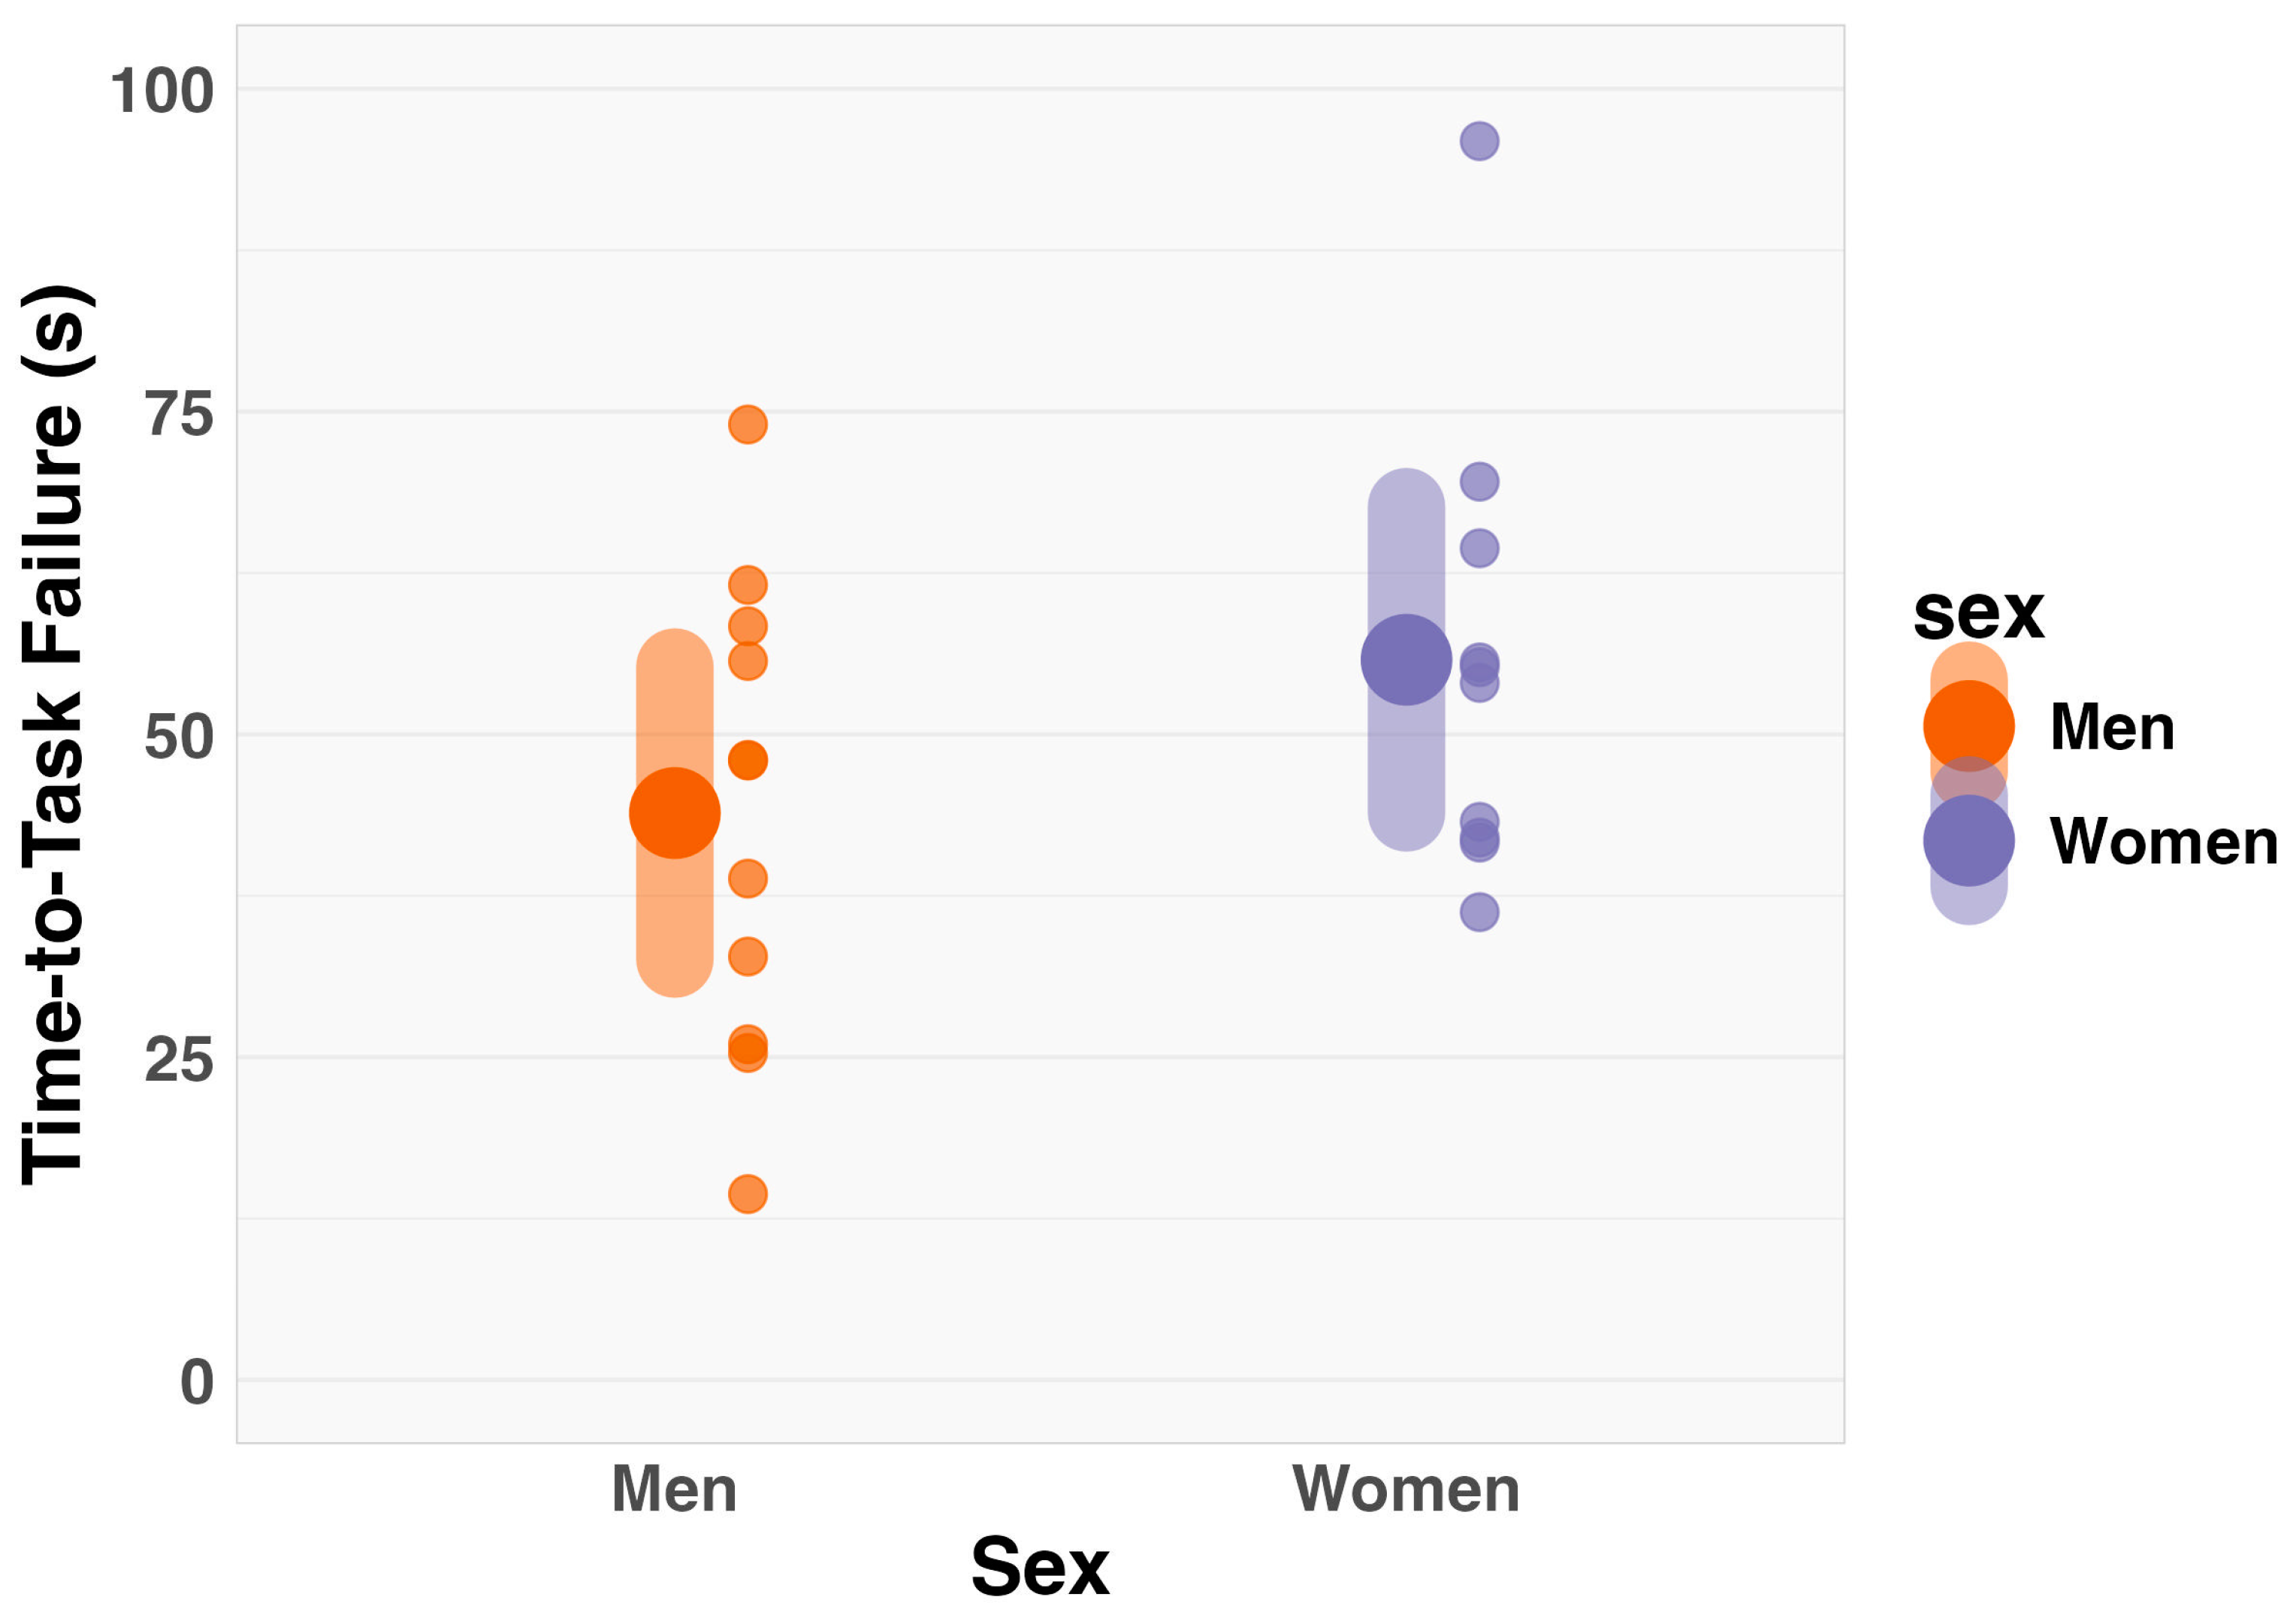Click the "Women" label on the x-axis

(1405, 1489)
